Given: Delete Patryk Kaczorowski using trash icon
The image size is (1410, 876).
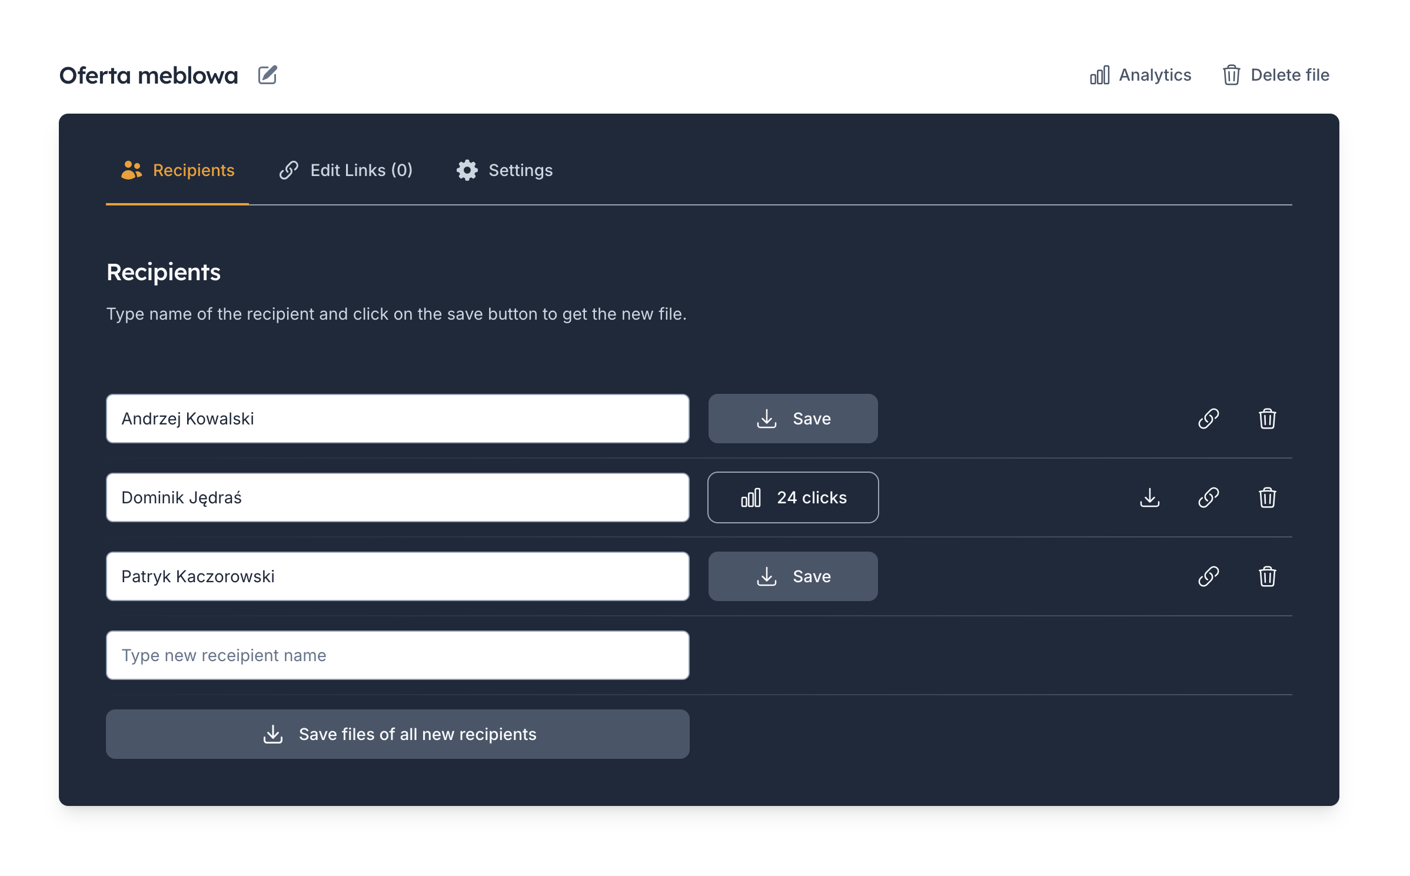Looking at the screenshot, I should 1267,576.
